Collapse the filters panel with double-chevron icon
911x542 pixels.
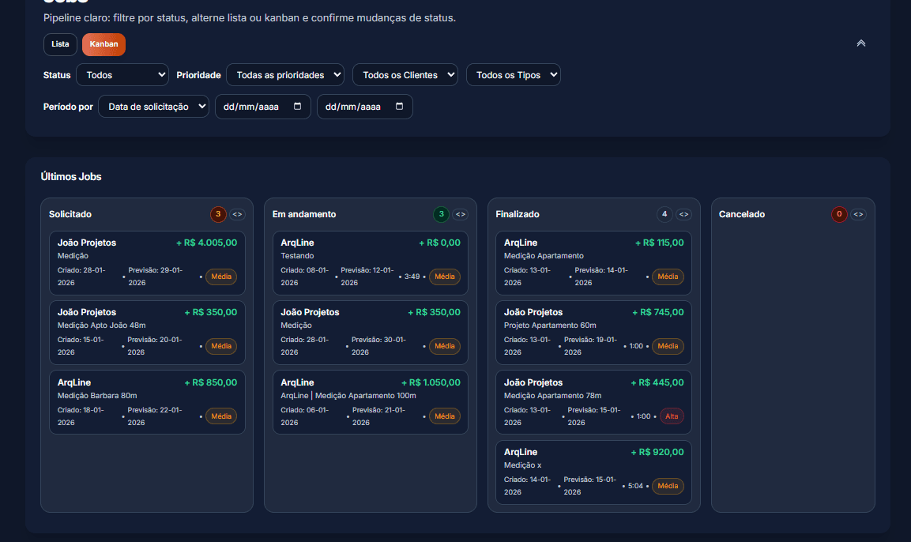pyautogui.click(x=860, y=43)
